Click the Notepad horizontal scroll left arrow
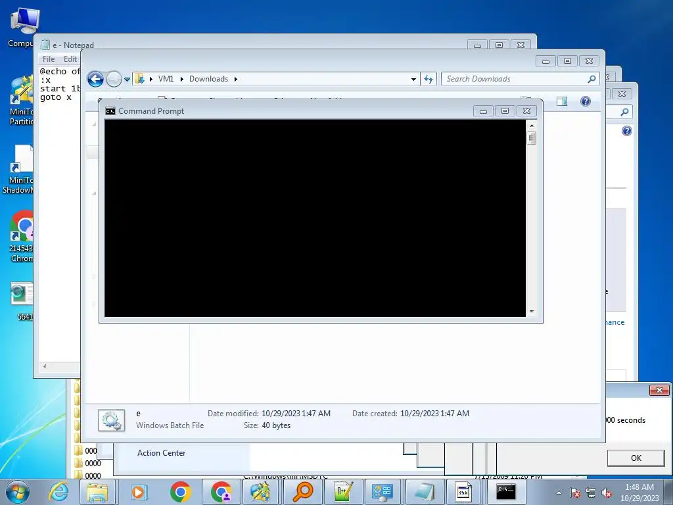673x505 pixels. point(45,366)
